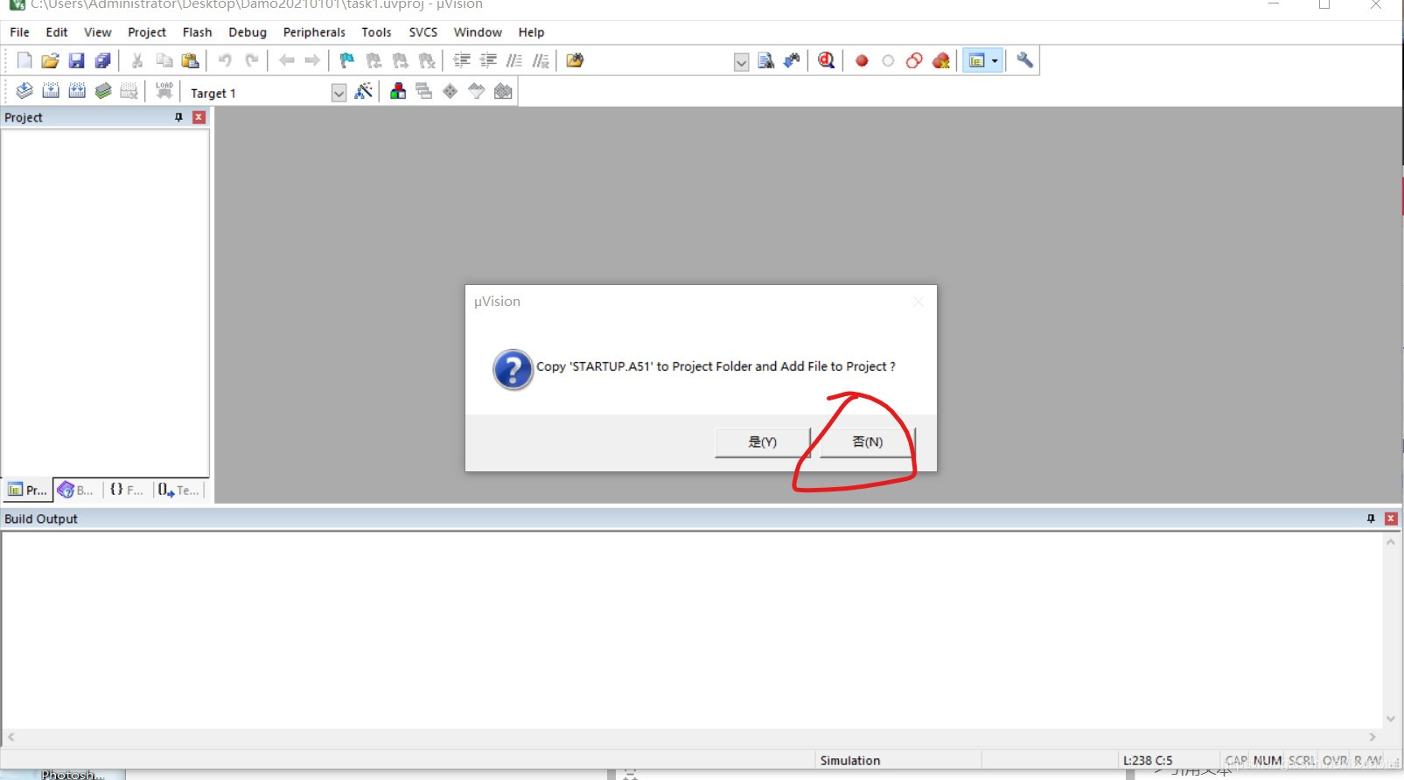Viewport: 1404px width, 780px height.
Task: Click the Build Output vertical scrollbar down arrow
Action: point(1390,719)
